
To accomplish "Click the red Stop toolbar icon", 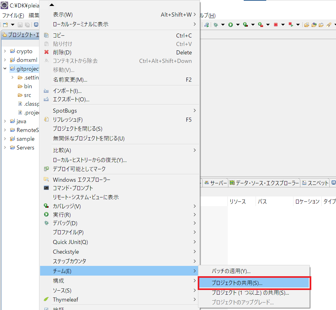I will (276, 25).
